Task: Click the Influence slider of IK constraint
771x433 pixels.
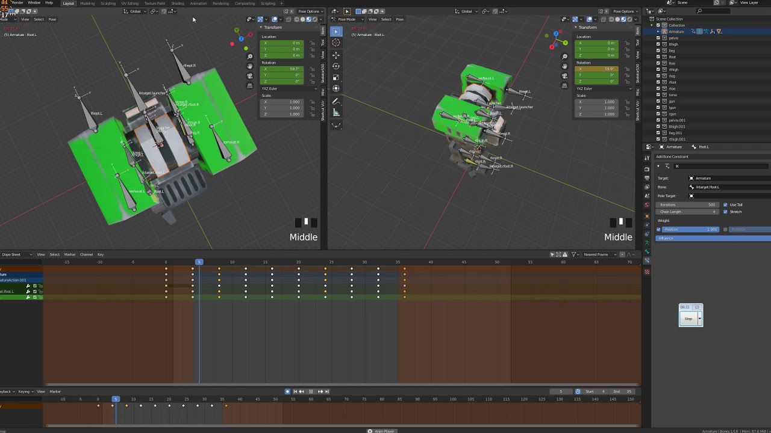Action: coord(713,238)
